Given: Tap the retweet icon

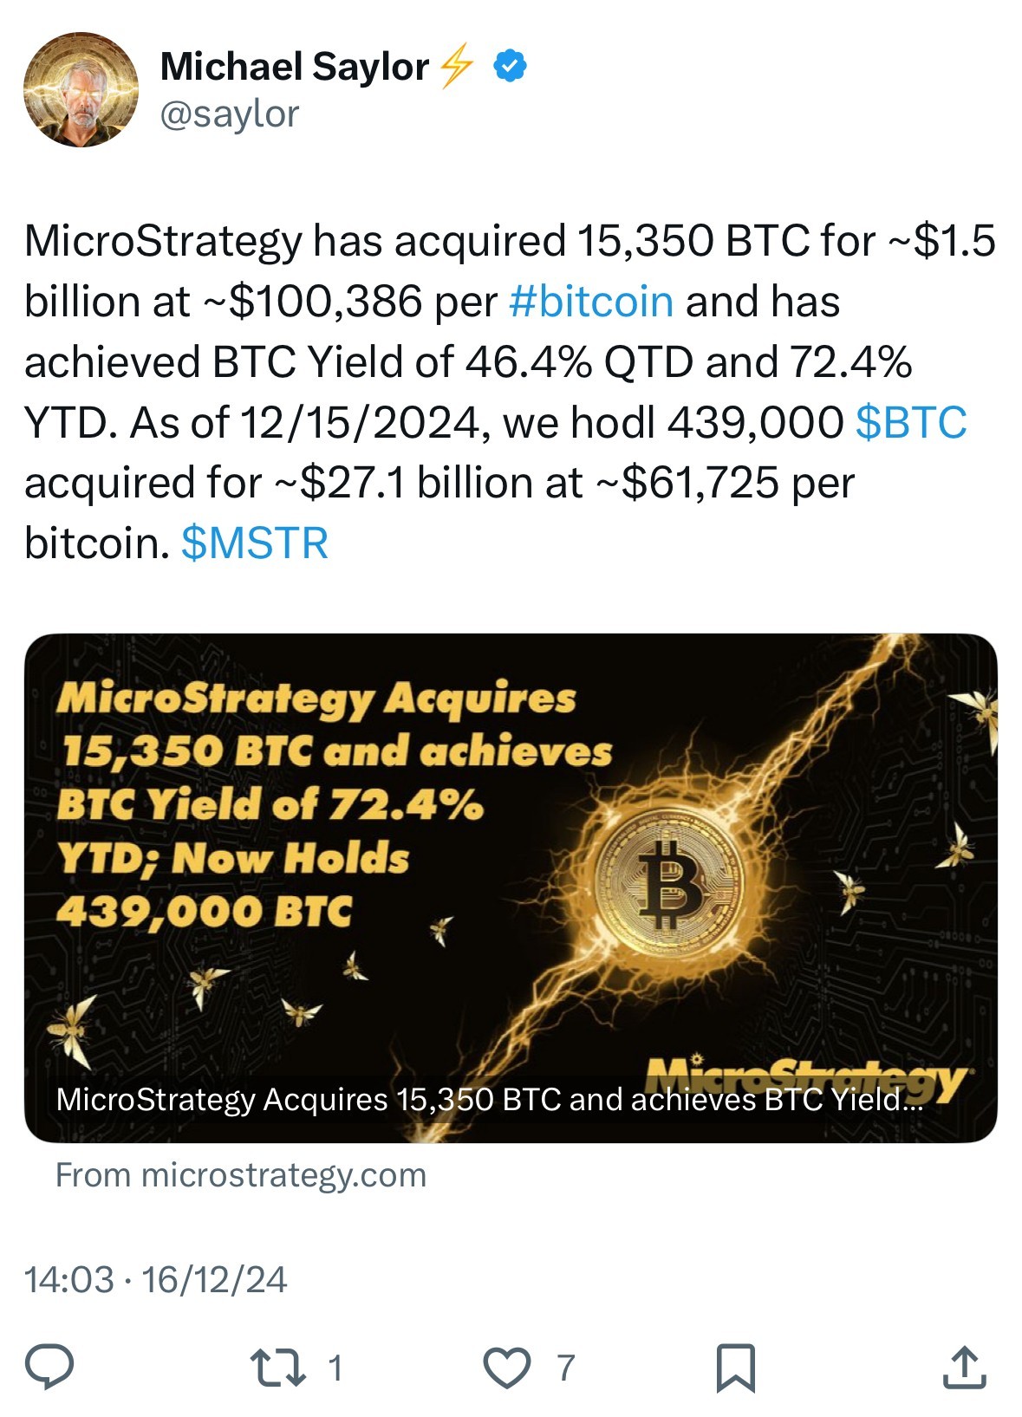Looking at the screenshot, I should tap(277, 1367).
